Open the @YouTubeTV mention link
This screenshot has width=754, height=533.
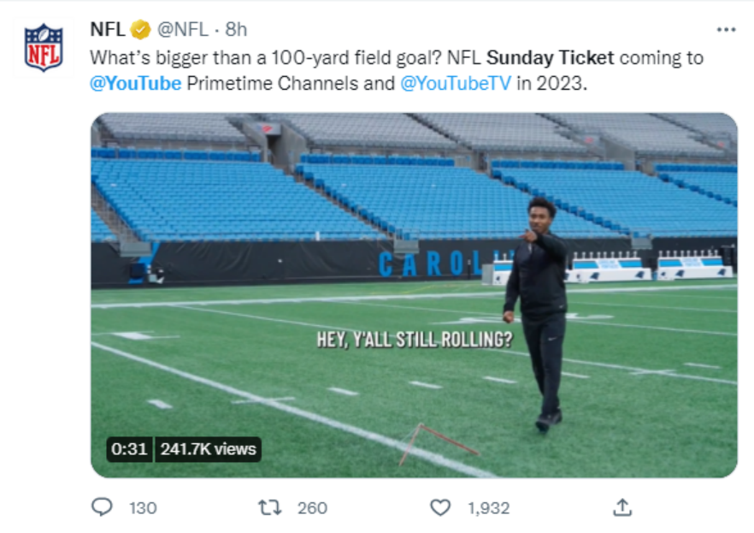pos(456,84)
